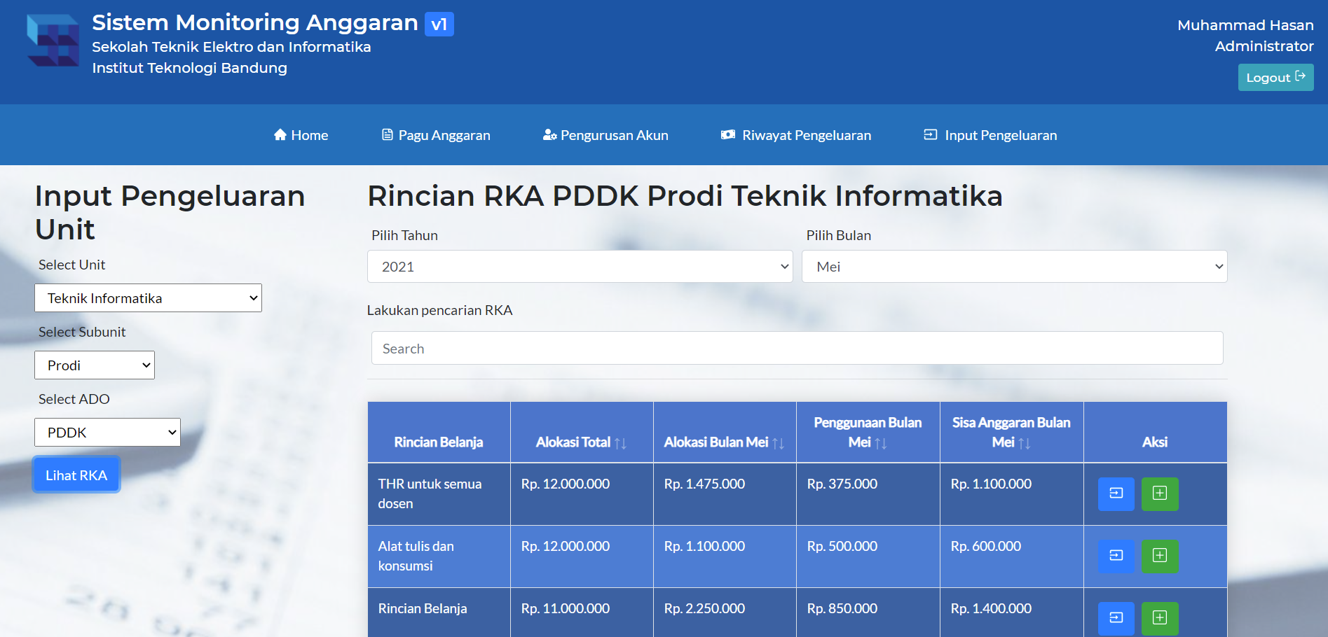
Task: Click heading Rincian RKA PDDK Prodi Teknik Informatika
Action: [x=685, y=196]
